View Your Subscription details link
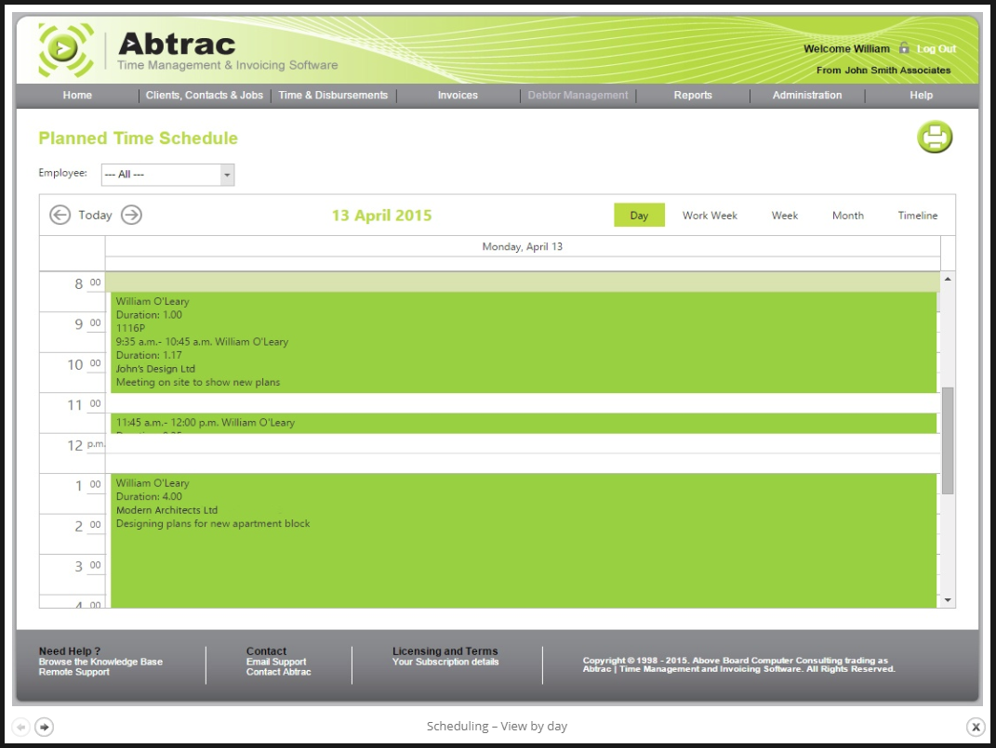 click(x=445, y=662)
